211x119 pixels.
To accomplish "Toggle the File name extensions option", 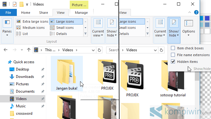I will point(190,55).
